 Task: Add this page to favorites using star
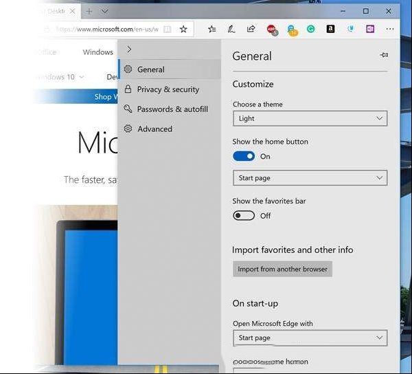(183, 29)
